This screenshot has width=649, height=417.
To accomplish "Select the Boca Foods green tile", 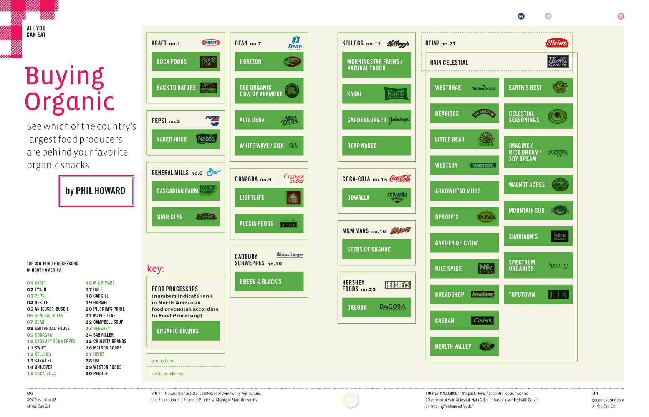I will tap(186, 62).
